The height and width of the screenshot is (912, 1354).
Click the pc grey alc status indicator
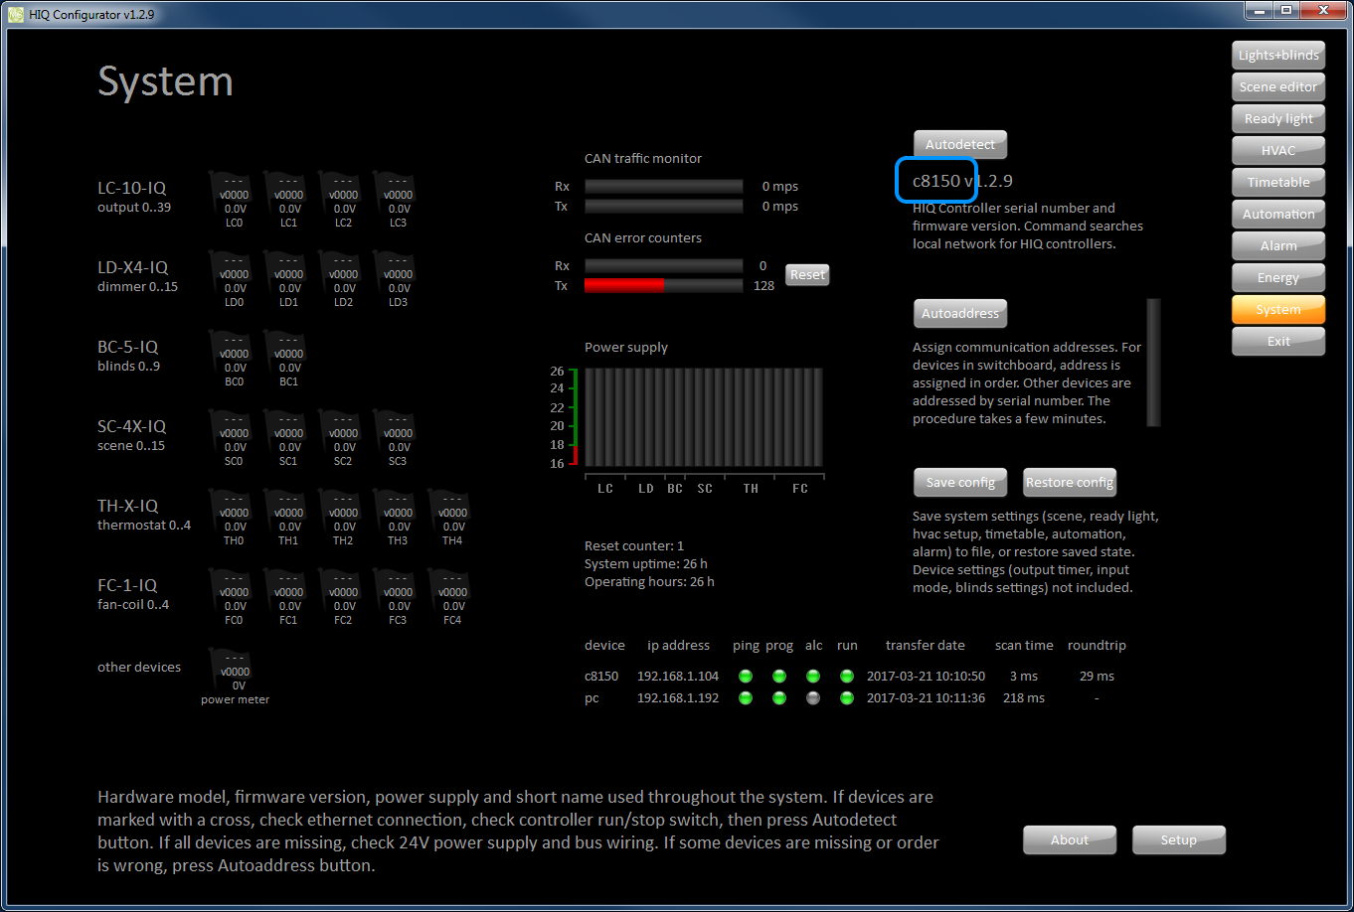pos(813,698)
